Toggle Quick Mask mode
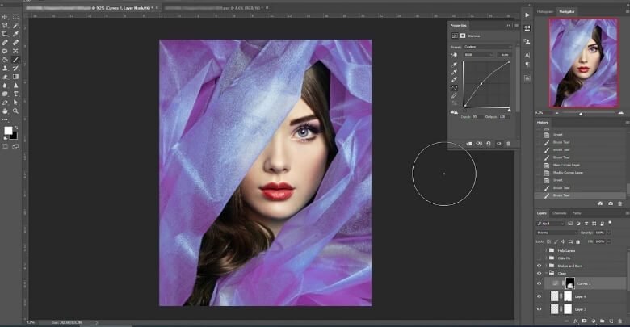 click(5, 147)
